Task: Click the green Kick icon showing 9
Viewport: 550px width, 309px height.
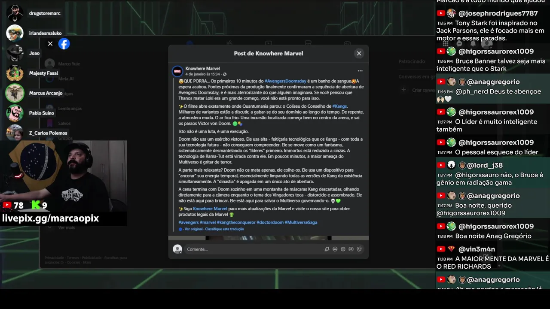Action: [x=36, y=205]
